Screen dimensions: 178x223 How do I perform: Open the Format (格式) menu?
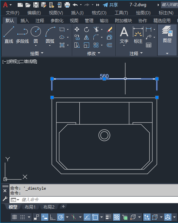(x=99, y=13)
